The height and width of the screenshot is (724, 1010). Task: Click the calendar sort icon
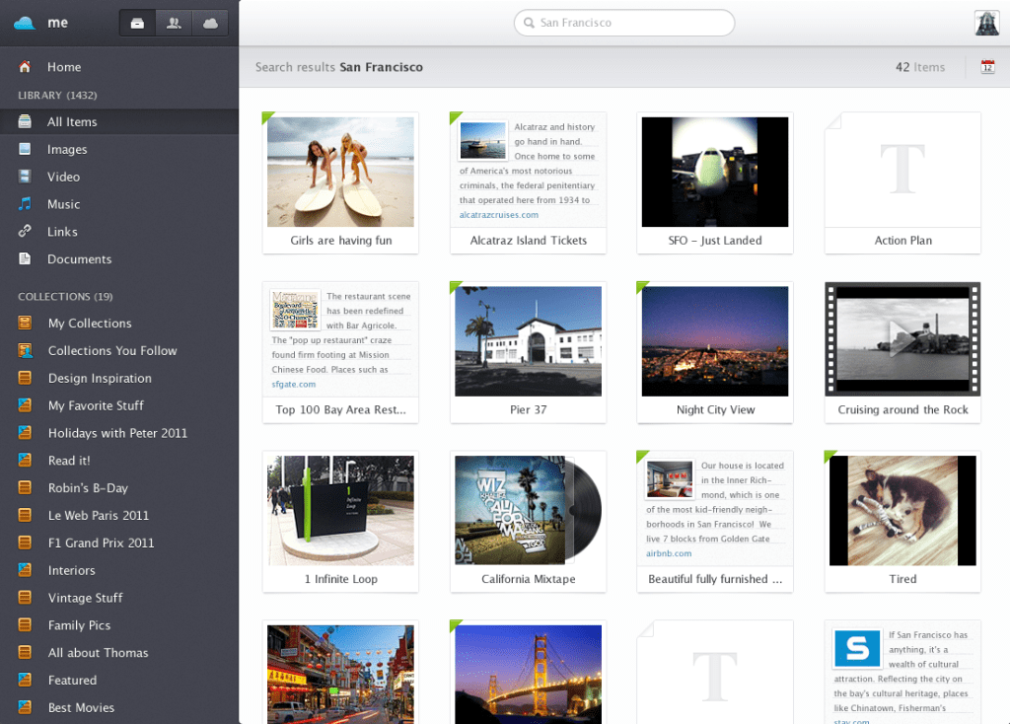pos(987,67)
